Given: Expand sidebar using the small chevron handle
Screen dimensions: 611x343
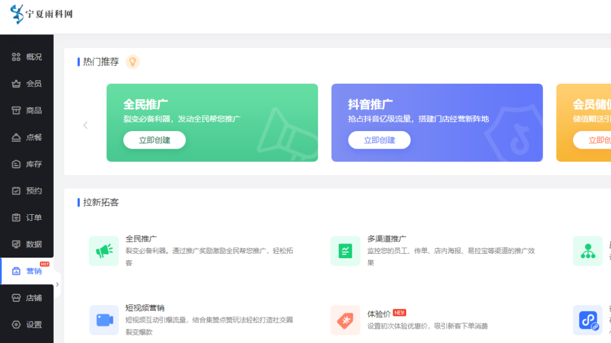Looking at the screenshot, I should pyautogui.click(x=57, y=285).
